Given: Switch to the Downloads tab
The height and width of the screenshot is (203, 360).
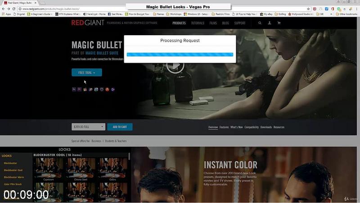Looking at the screenshot, I should point(266,127).
